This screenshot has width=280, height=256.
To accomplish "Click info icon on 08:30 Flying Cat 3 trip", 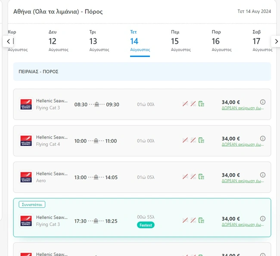I will tap(263, 102).
